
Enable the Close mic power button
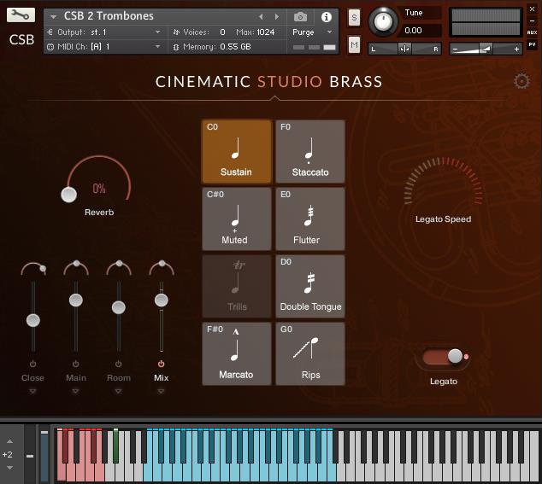32,364
